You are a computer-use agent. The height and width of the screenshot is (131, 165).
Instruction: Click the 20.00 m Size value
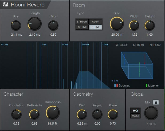click(117, 35)
